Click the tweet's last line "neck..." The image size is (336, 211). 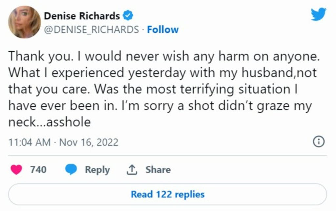[49, 122]
